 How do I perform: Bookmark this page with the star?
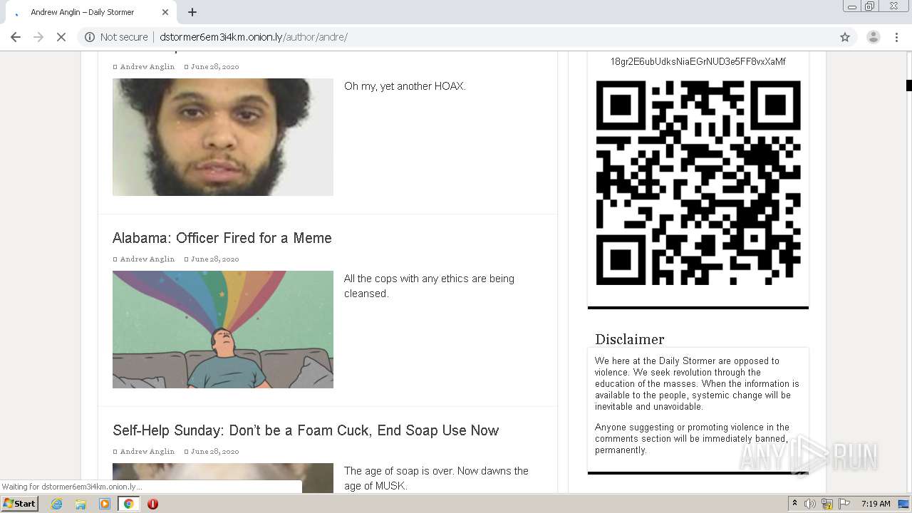click(x=845, y=37)
